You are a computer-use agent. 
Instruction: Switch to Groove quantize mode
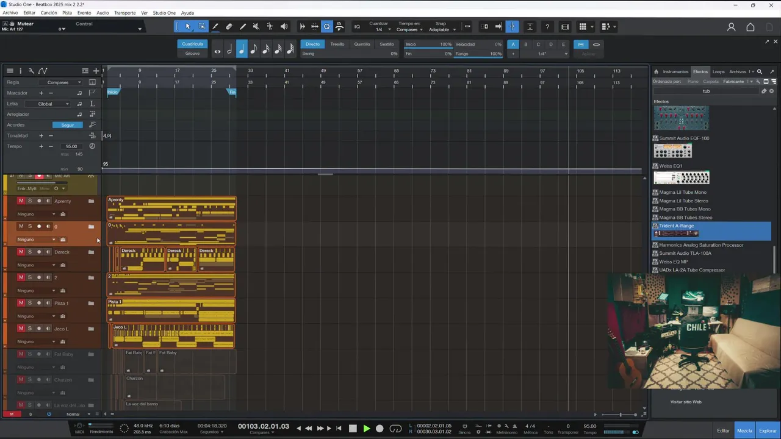click(192, 53)
